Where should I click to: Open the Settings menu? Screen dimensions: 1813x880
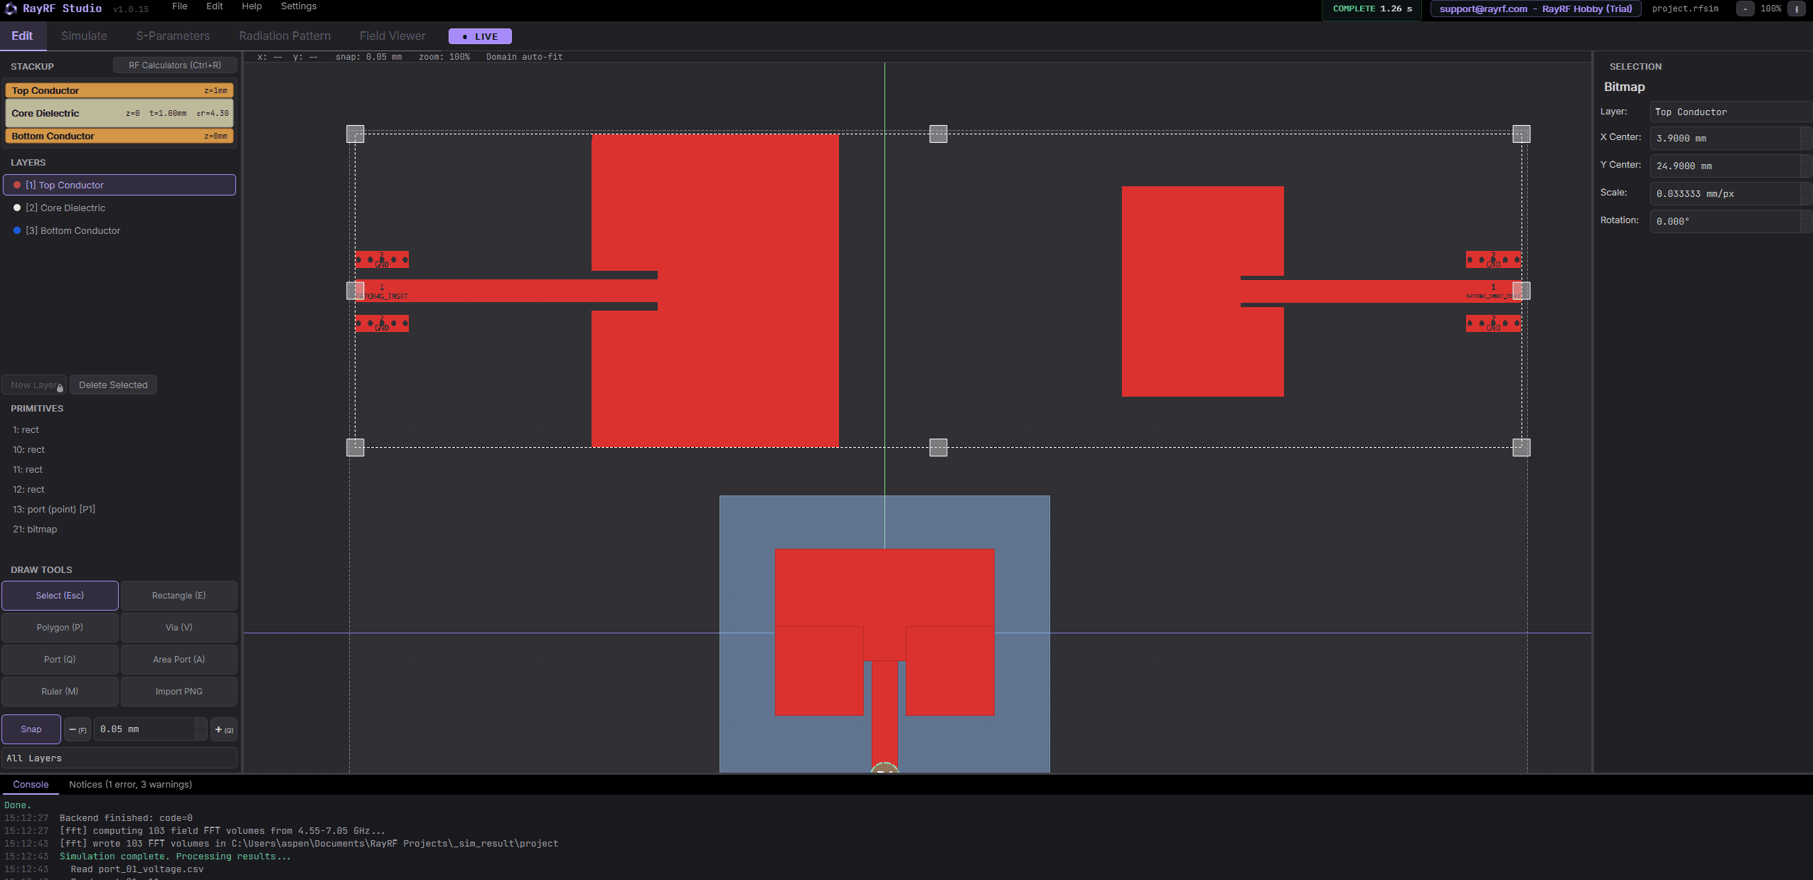(x=299, y=6)
